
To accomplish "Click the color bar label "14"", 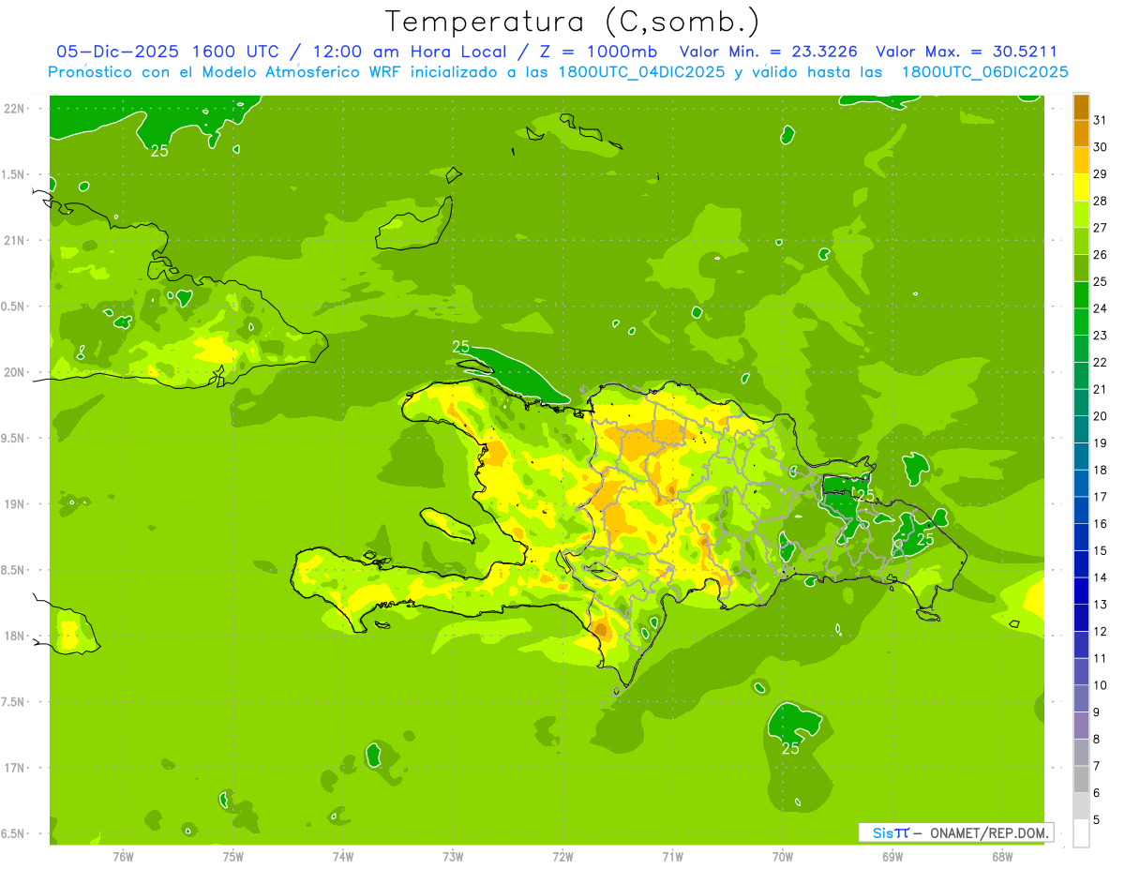I will point(1101,577).
